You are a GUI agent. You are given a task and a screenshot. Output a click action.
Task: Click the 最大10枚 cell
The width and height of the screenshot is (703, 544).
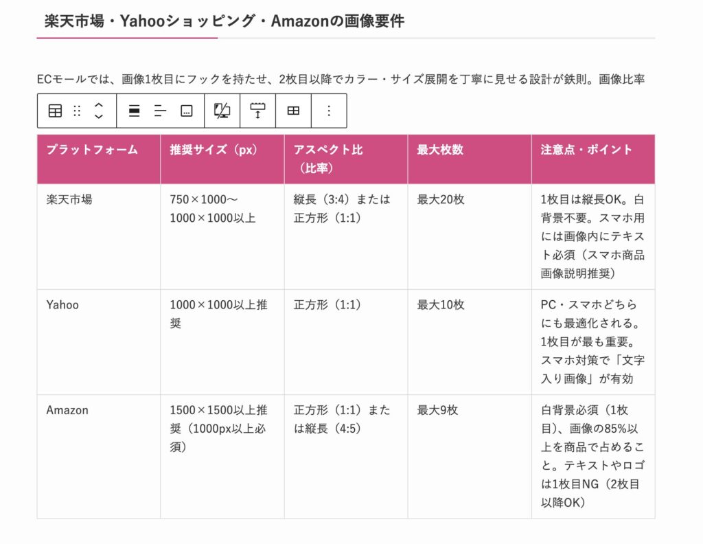coord(470,342)
